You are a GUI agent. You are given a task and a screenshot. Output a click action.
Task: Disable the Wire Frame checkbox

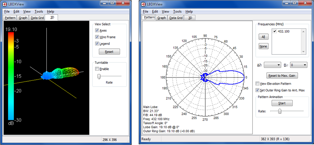click(97, 37)
